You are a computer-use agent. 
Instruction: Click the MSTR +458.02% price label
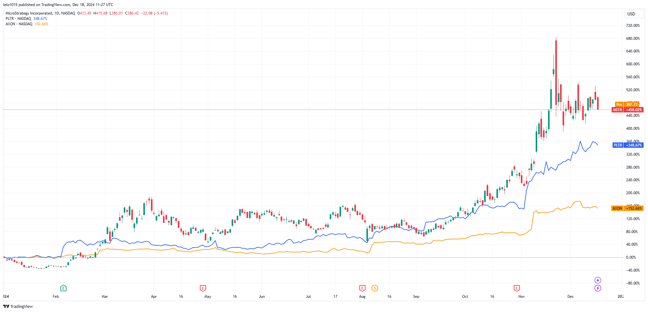pyautogui.click(x=627, y=110)
